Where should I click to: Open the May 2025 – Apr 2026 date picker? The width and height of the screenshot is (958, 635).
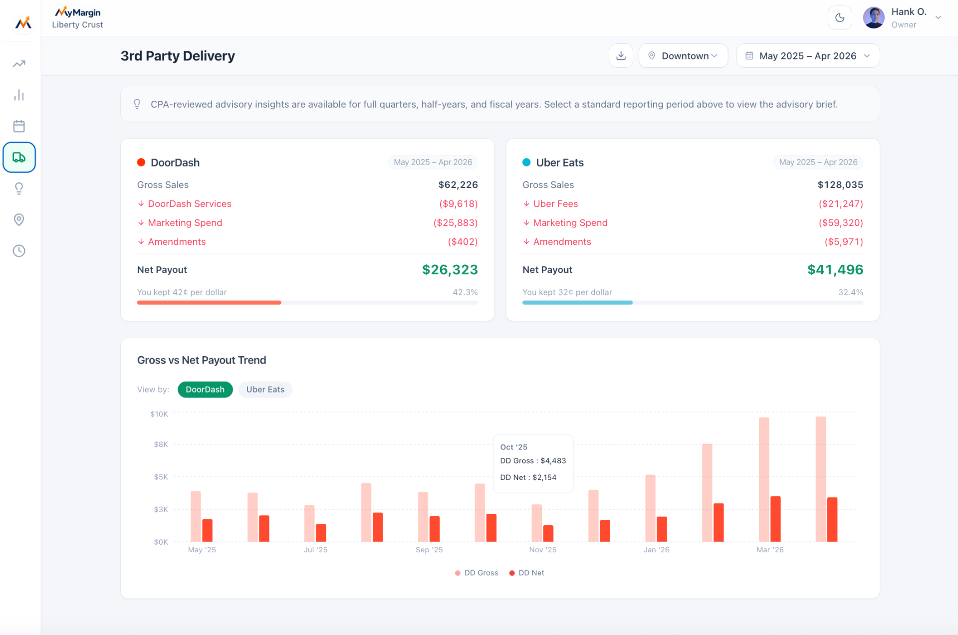pos(808,56)
